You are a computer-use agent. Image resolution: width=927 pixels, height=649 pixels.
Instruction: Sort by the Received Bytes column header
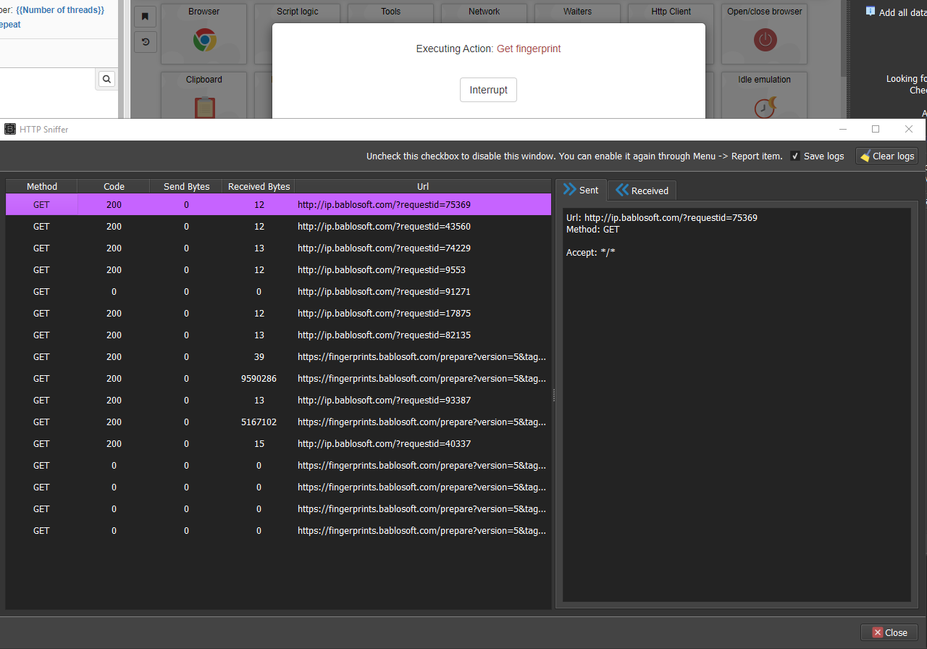pos(259,186)
